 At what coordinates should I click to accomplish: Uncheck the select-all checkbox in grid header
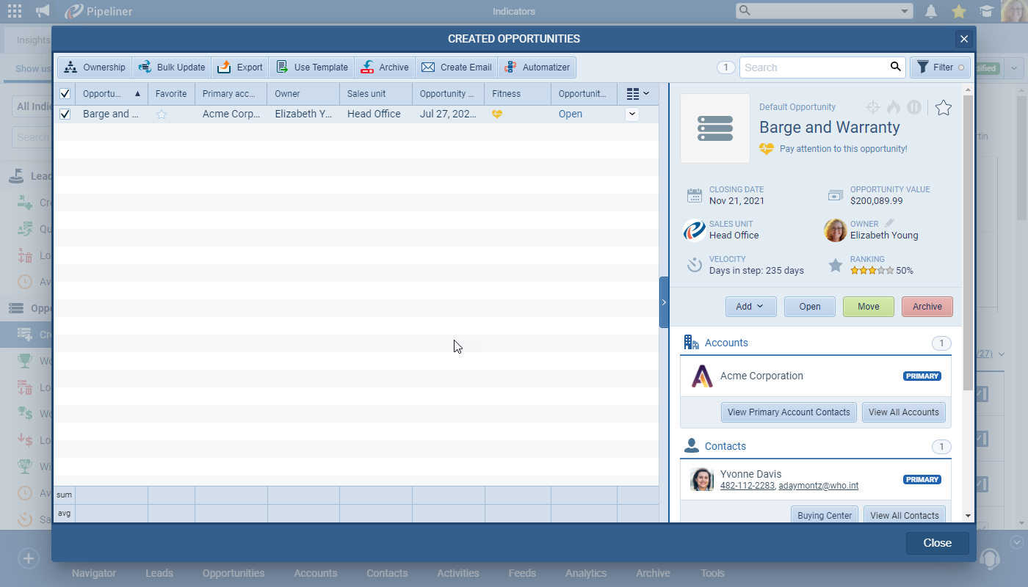point(65,93)
